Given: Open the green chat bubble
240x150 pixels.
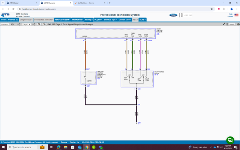Looking at the screenshot, I should pyautogui.click(x=230, y=140).
